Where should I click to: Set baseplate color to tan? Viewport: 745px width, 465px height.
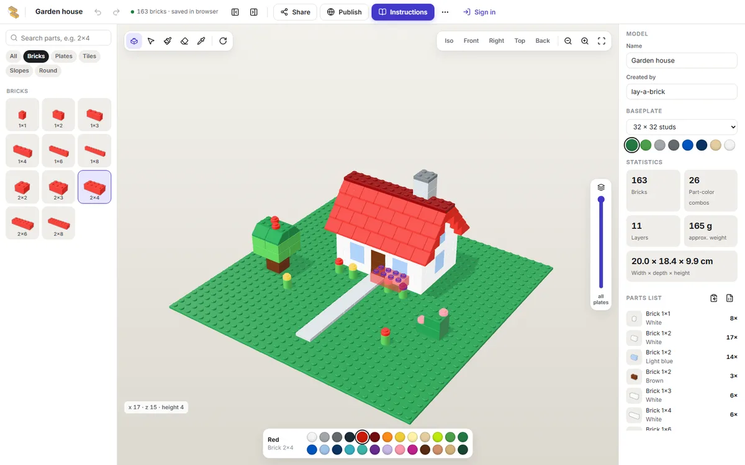716,145
